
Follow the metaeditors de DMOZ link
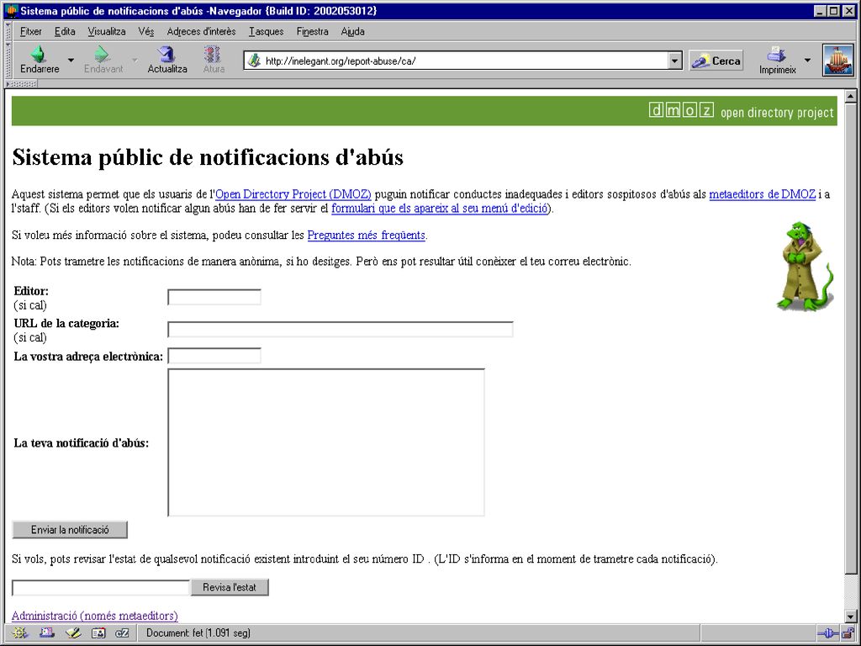point(762,194)
